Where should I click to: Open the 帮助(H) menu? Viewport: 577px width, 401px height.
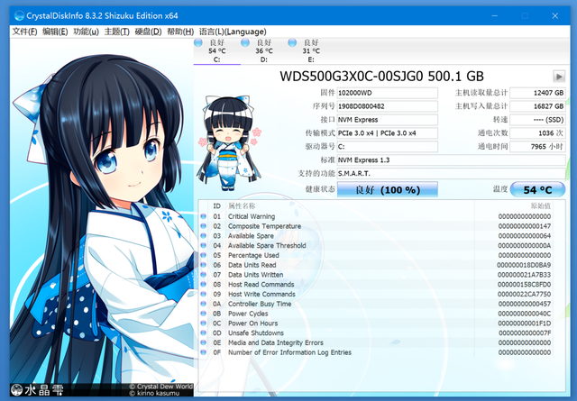click(180, 32)
